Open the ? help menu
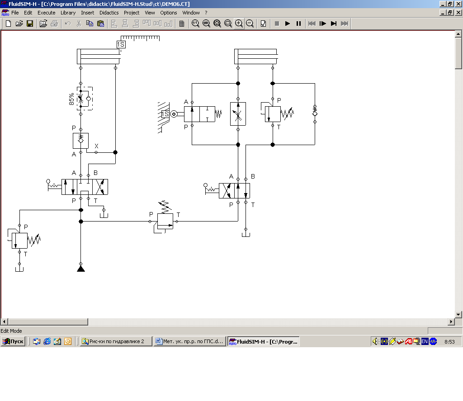 pos(206,13)
